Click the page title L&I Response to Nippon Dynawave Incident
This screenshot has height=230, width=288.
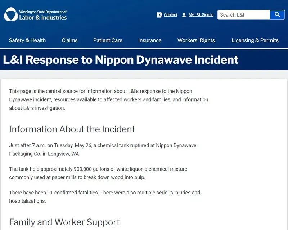[121, 60]
